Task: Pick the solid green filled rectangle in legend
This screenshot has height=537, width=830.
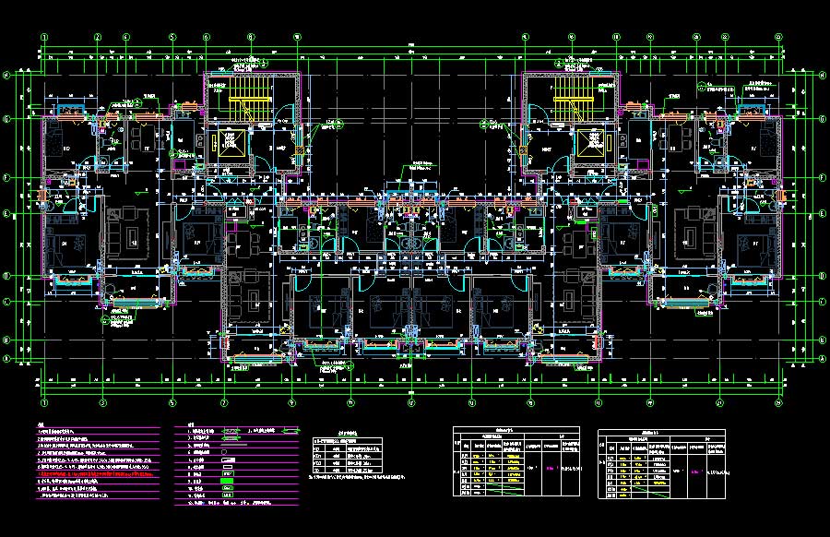Action: point(227,482)
